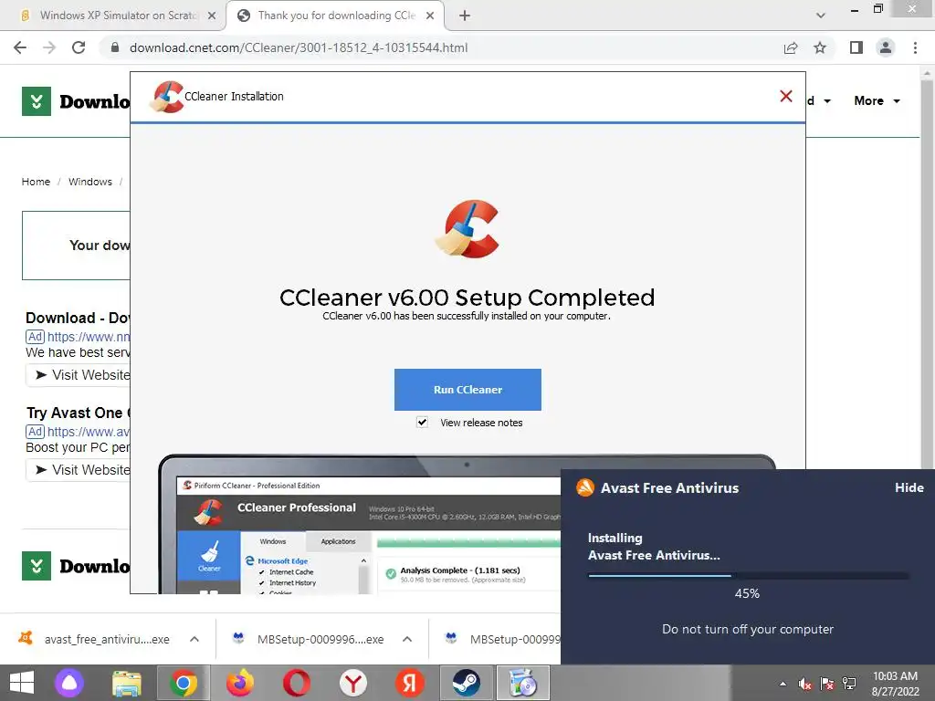Launch Firefox from taskbar
The height and width of the screenshot is (701, 935).
[240, 683]
